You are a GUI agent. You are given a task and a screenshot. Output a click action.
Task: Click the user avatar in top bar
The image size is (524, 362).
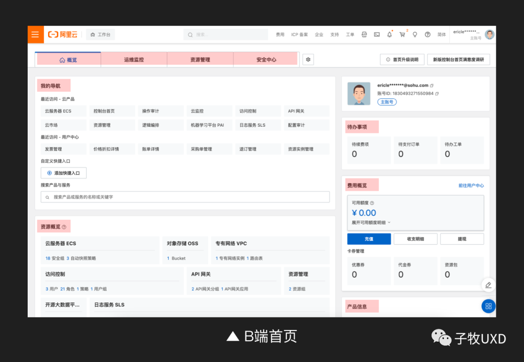490,34
